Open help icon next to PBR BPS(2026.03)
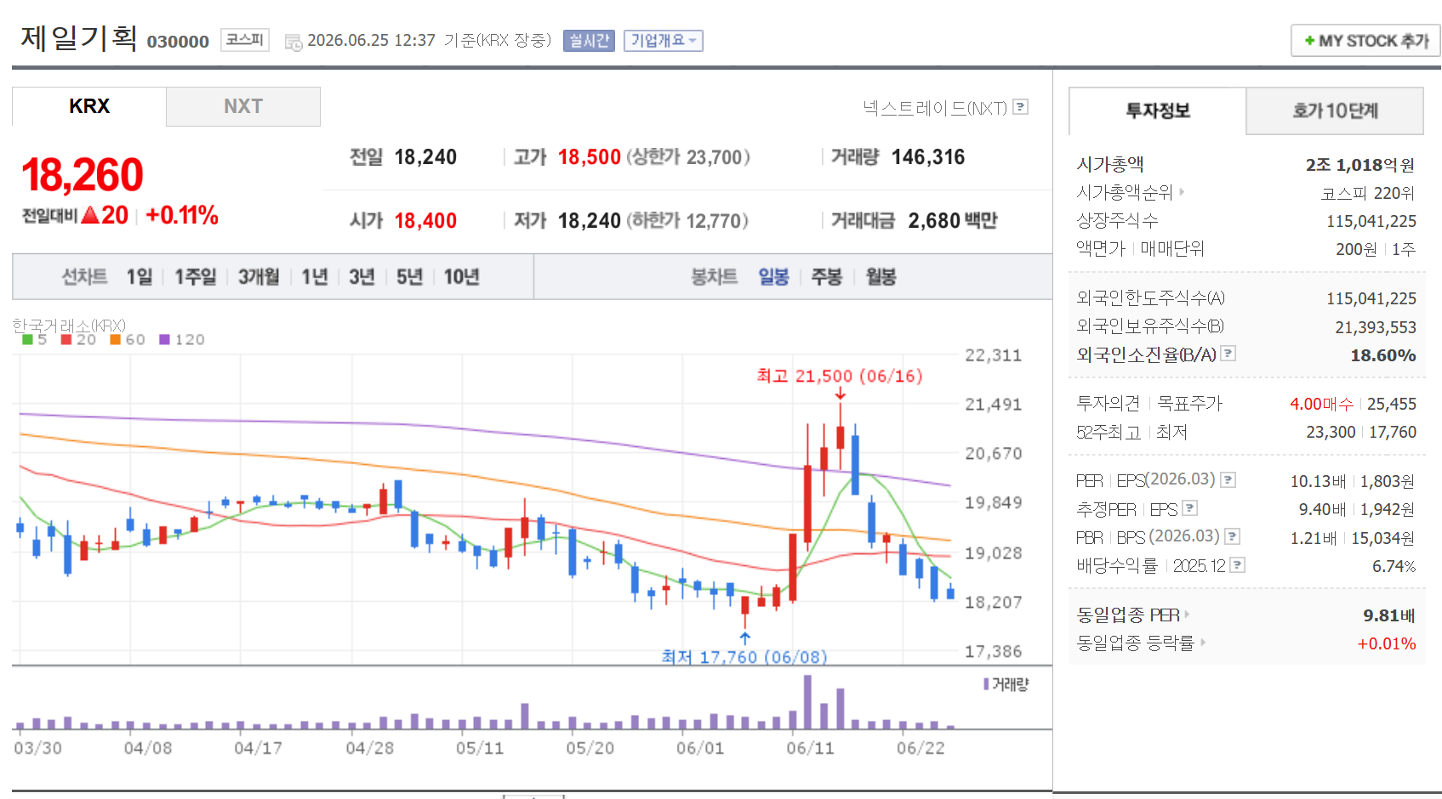The width and height of the screenshot is (1442, 799). pyautogui.click(x=1232, y=536)
